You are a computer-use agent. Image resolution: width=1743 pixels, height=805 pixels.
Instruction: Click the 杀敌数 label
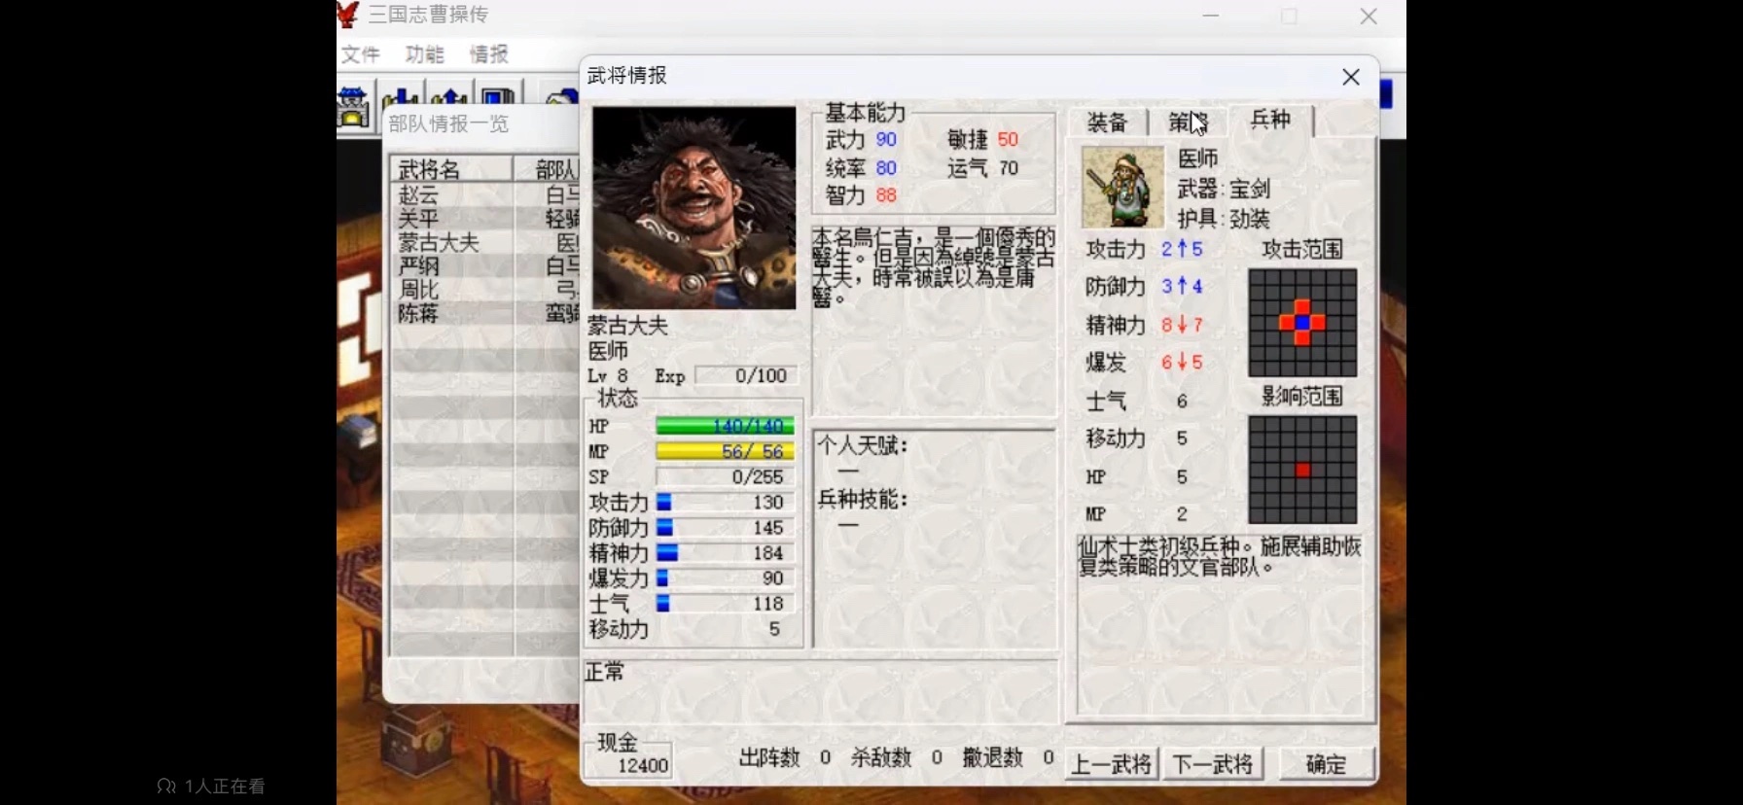[x=880, y=757]
